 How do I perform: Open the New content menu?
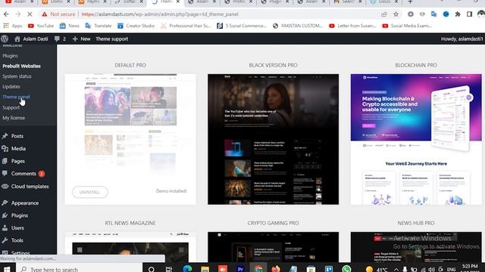coord(81,39)
